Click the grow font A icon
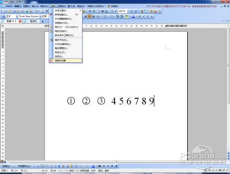Viewport: 230px width, 174px height. pyautogui.click(x=139, y=17)
